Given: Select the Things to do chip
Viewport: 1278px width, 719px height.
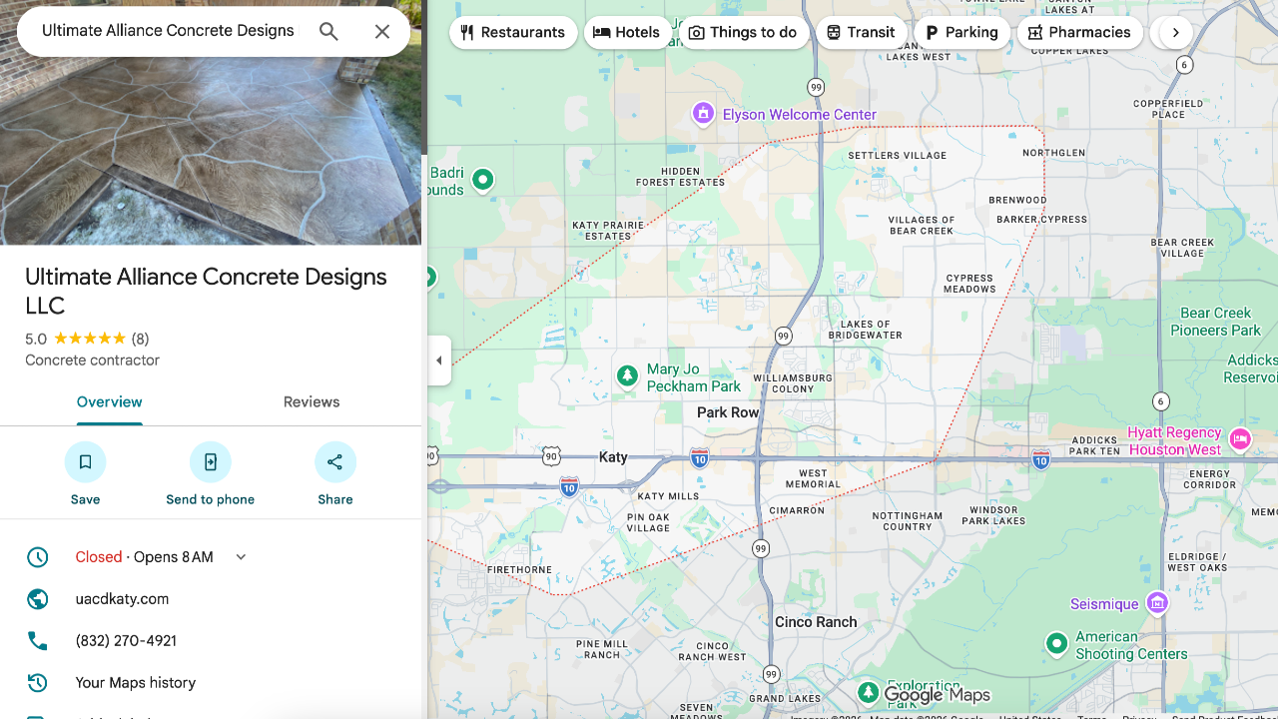Looking at the screenshot, I should coord(743,32).
